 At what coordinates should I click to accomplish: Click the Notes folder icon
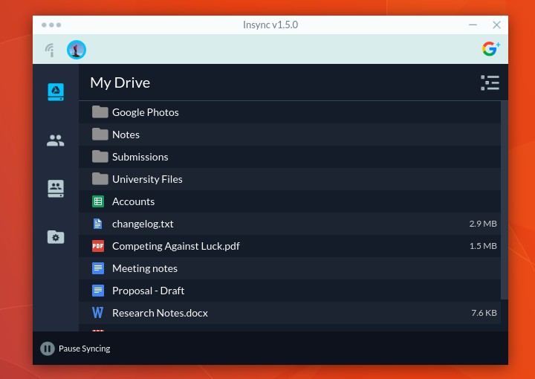100,135
